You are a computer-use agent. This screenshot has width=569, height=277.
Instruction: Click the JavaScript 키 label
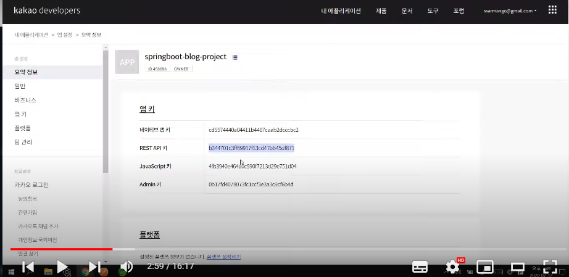coord(156,166)
